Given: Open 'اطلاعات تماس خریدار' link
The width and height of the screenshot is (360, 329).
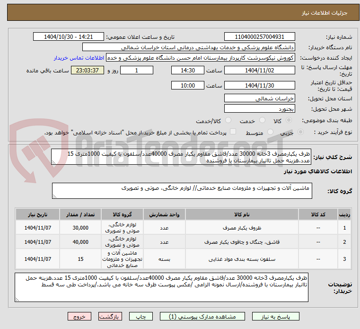Looking at the screenshot, I should (x=79, y=58).
